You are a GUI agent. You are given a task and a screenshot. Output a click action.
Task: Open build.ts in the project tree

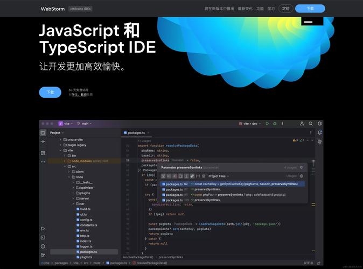pos(85,209)
